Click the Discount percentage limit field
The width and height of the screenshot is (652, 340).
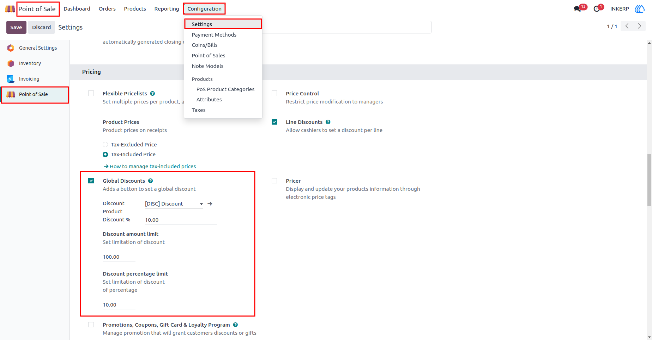point(119,305)
